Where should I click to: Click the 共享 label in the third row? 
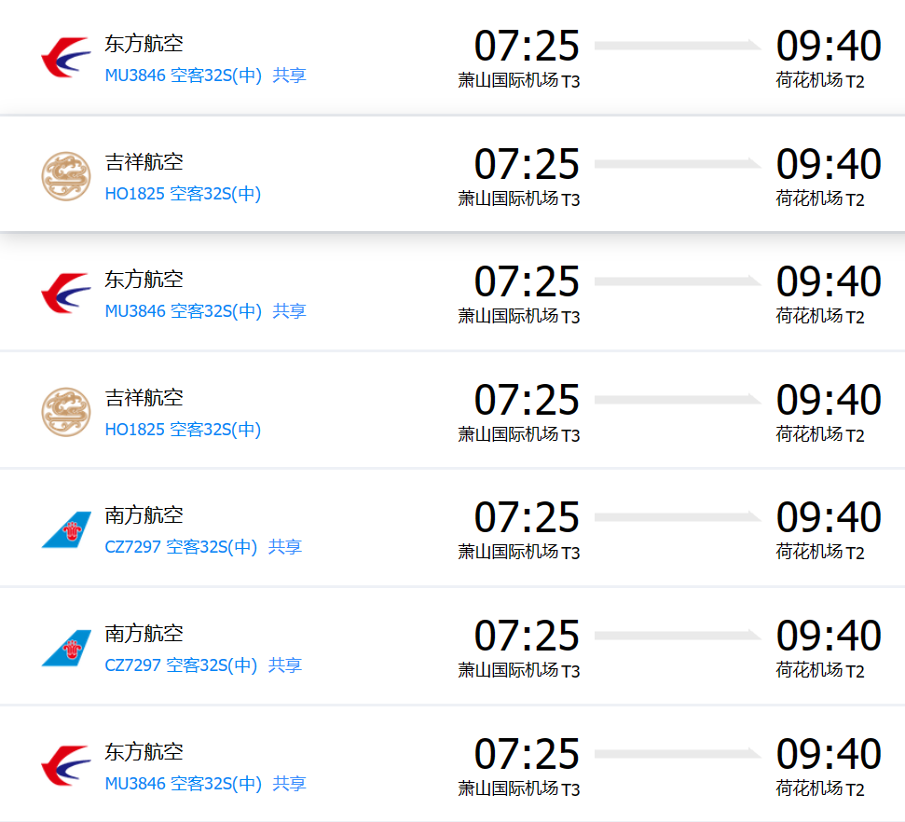coord(289,311)
